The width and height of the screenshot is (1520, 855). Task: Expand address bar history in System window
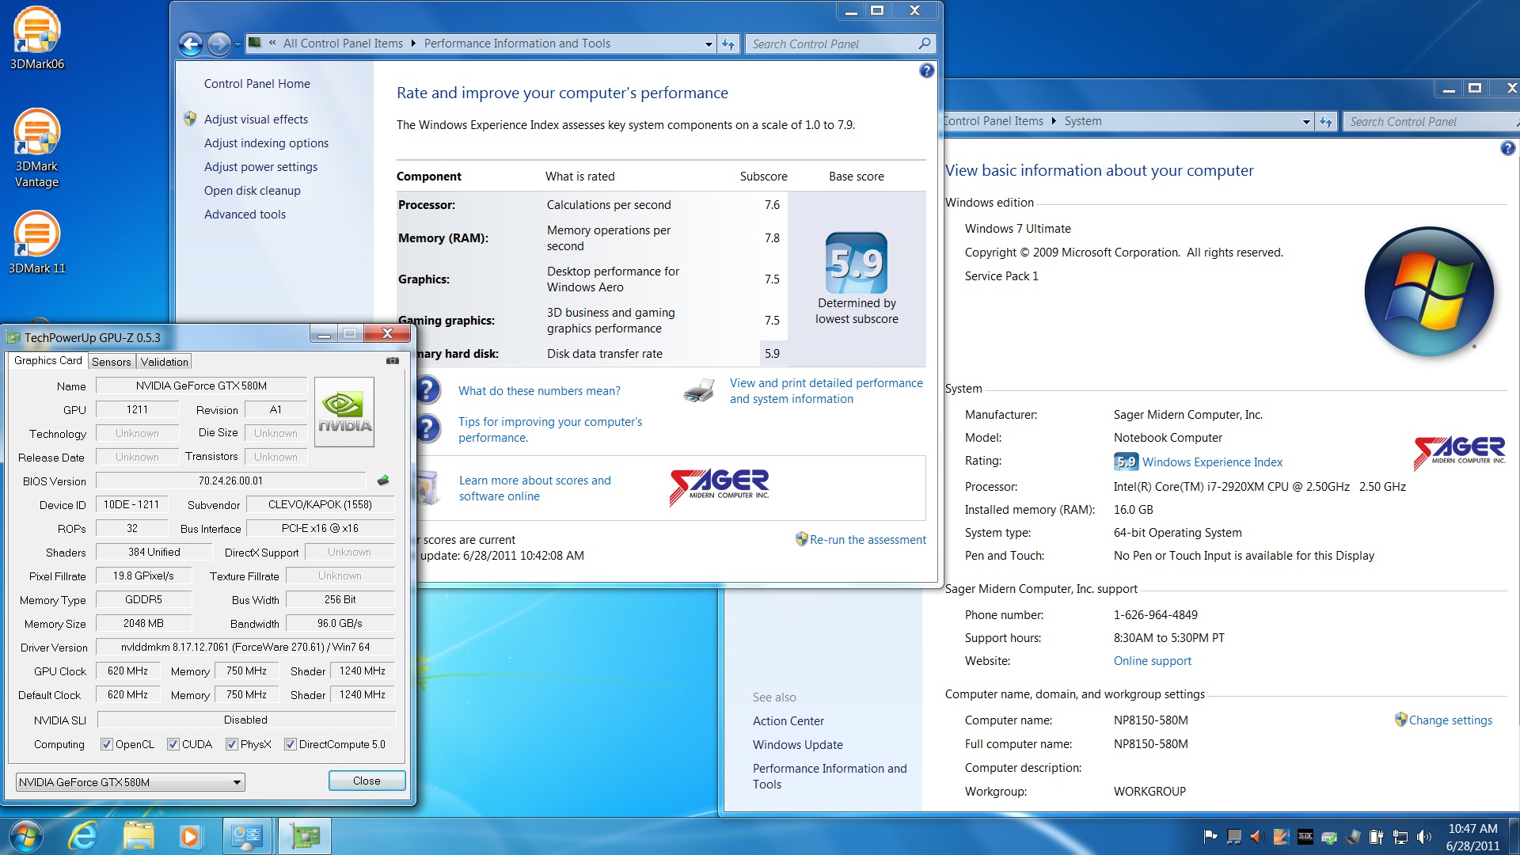[1306, 121]
